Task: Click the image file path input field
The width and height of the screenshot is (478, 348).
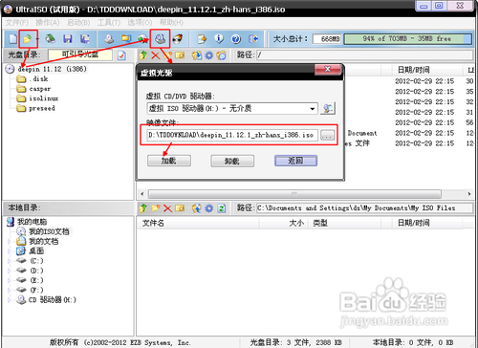Action: (x=232, y=135)
